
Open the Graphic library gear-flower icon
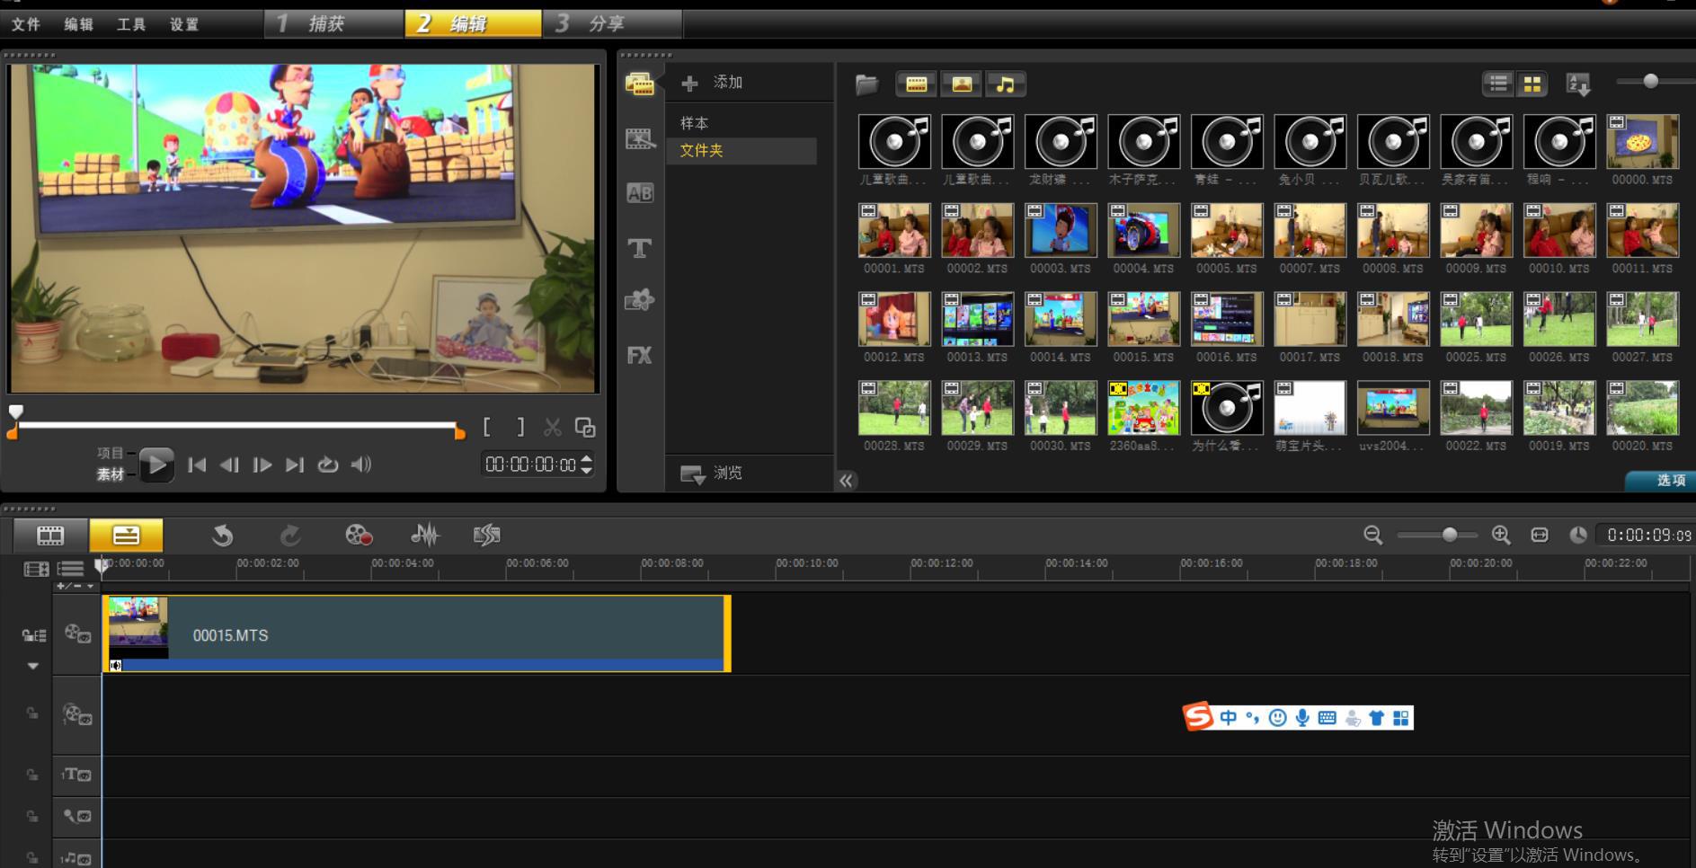click(x=639, y=300)
